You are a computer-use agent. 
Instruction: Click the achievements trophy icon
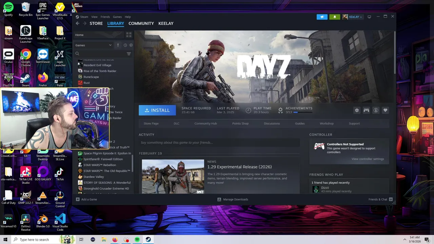coord(280,110)
